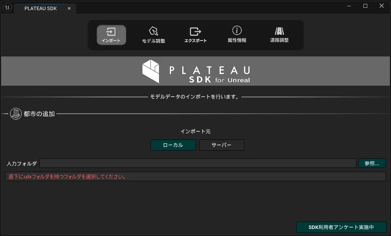Select the インポート (Import) tool icon
Screen dimensions: 391x236
tap(111, 35)
